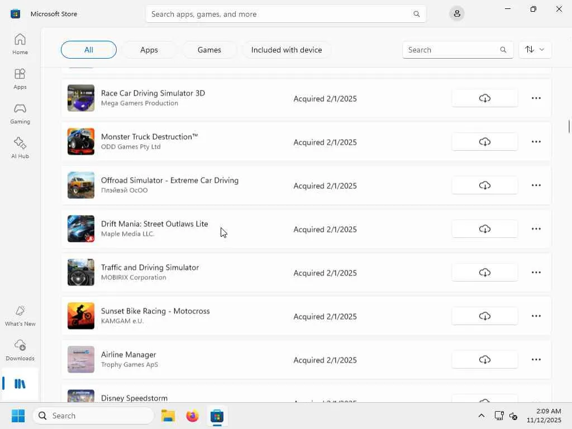Focus the Search apps, games, and more field
This screenshot has width=572, height=429.
click(285, 14)
